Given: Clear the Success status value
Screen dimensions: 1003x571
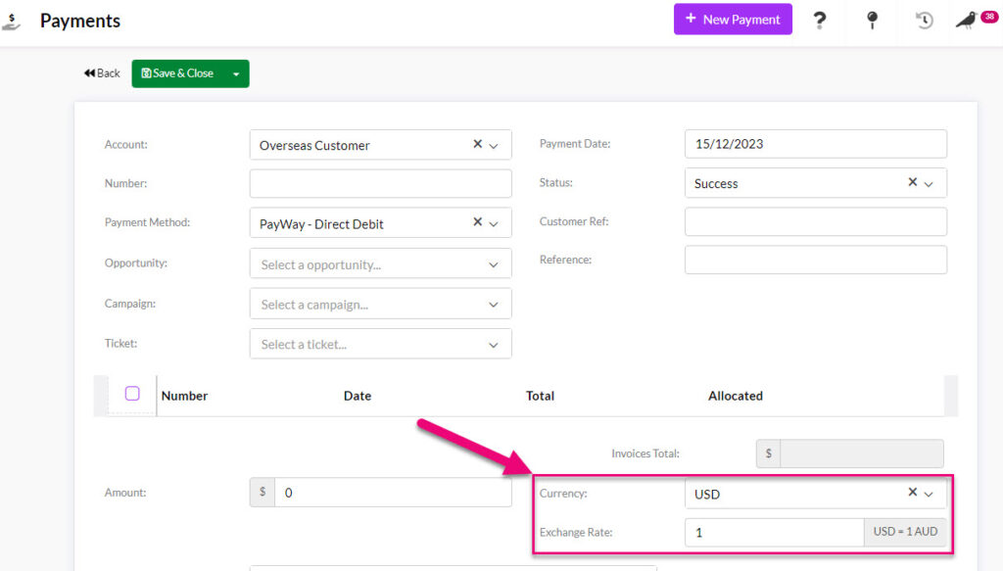Looking at the screenshot, I should pos(913,182).
